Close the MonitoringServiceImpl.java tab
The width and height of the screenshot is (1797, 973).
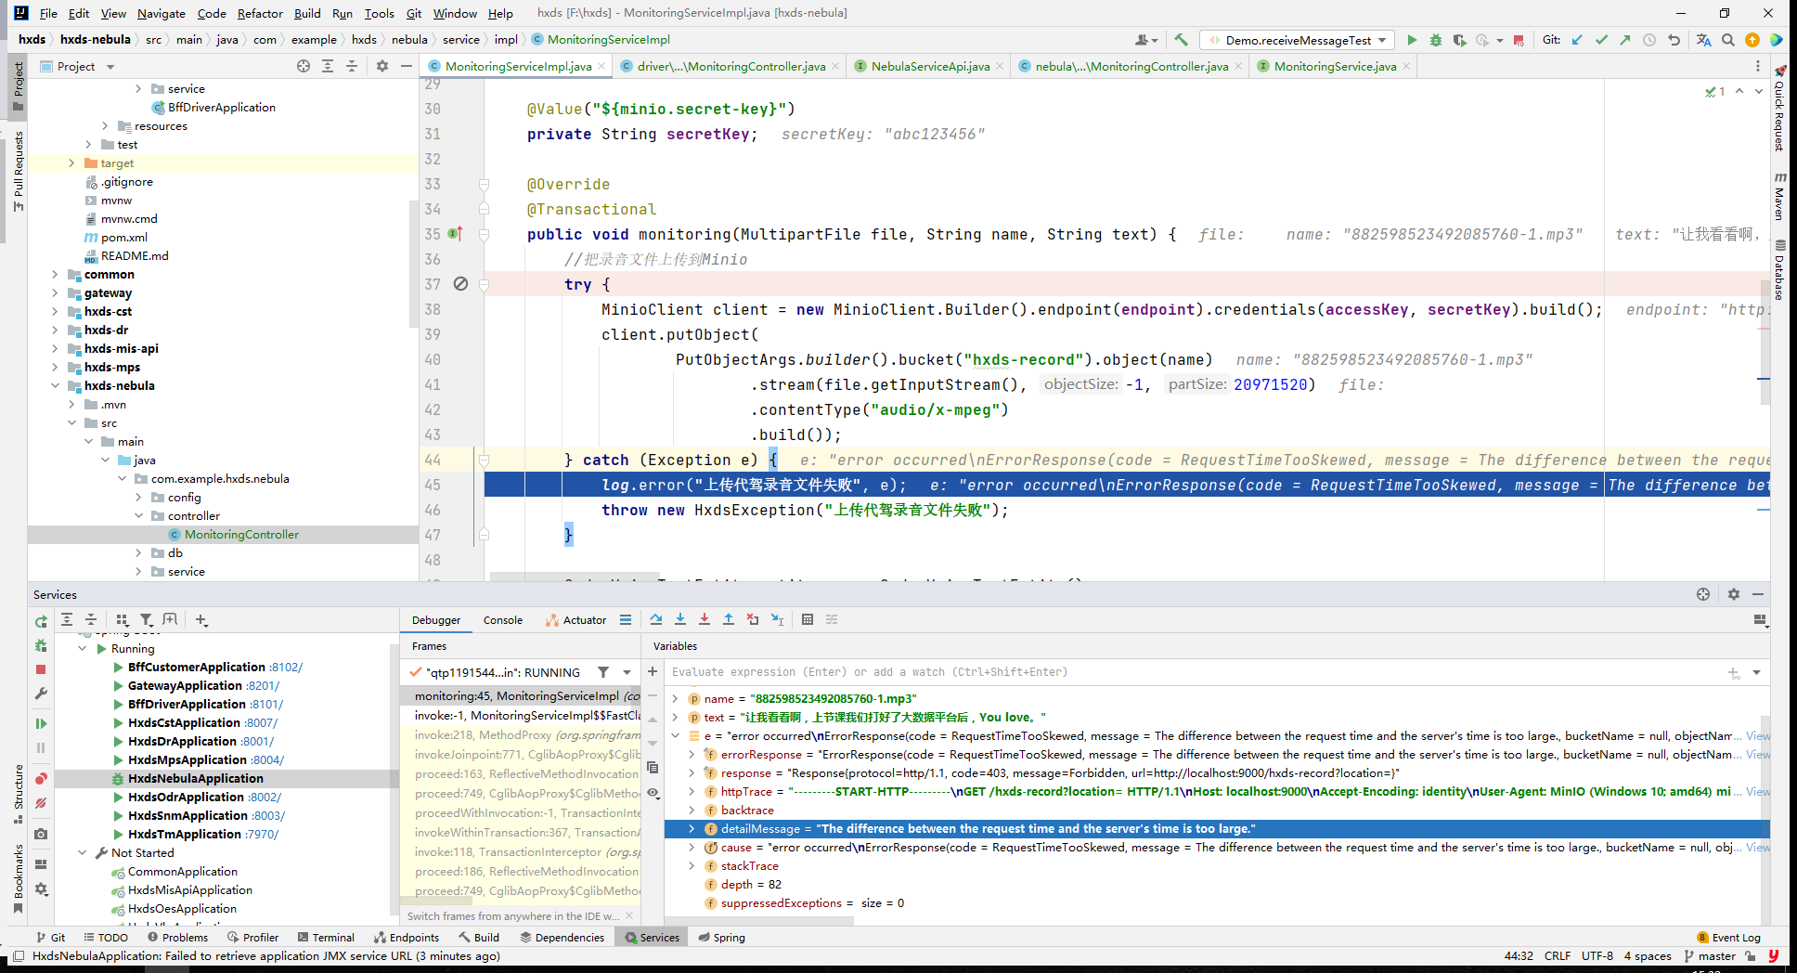[601, 66]
